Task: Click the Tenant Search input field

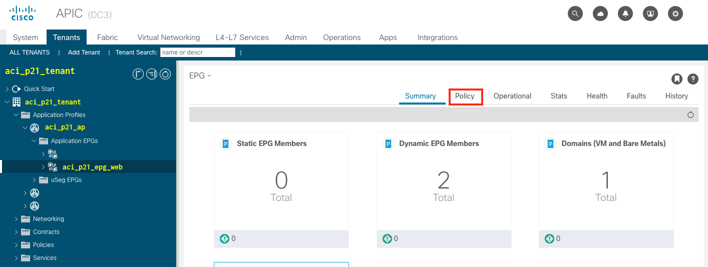Action: (x=197, y=52)
